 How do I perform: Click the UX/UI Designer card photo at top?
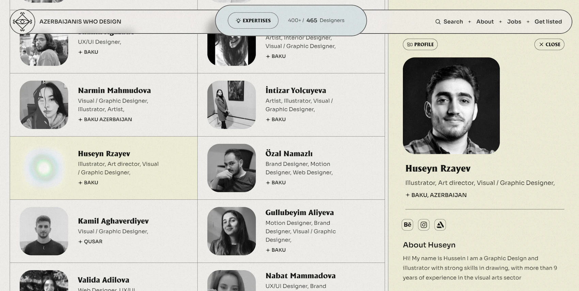tap(44, 49)
